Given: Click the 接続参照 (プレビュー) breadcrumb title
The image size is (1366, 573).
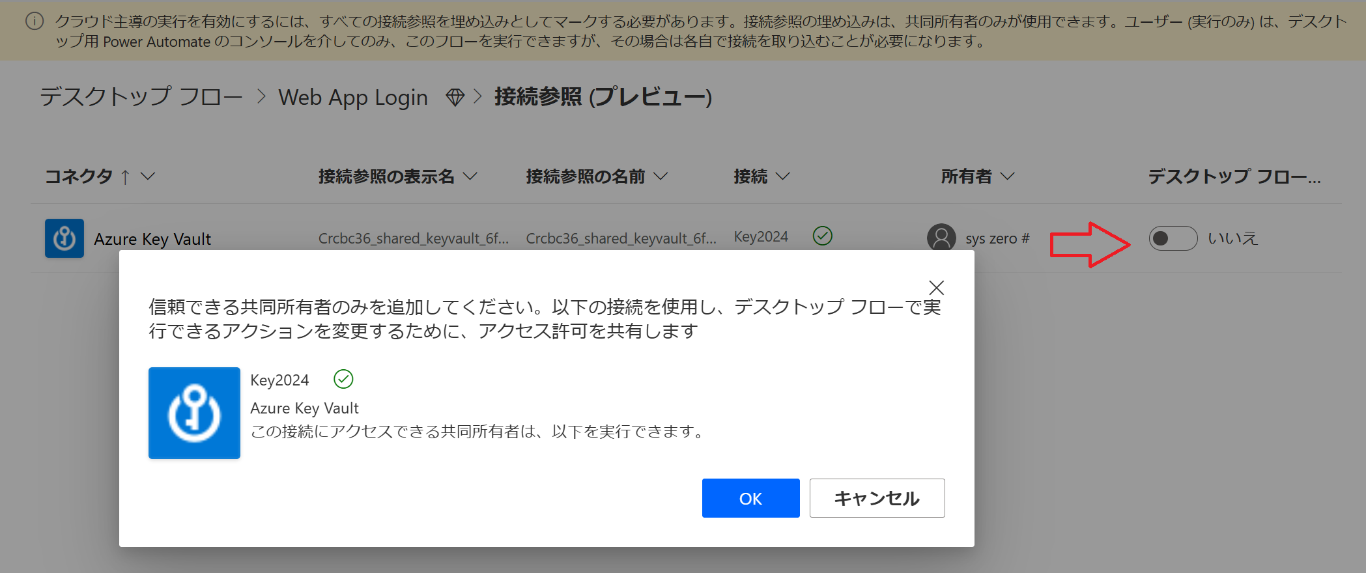Looking at the screenshot, I should click(603, 97).
